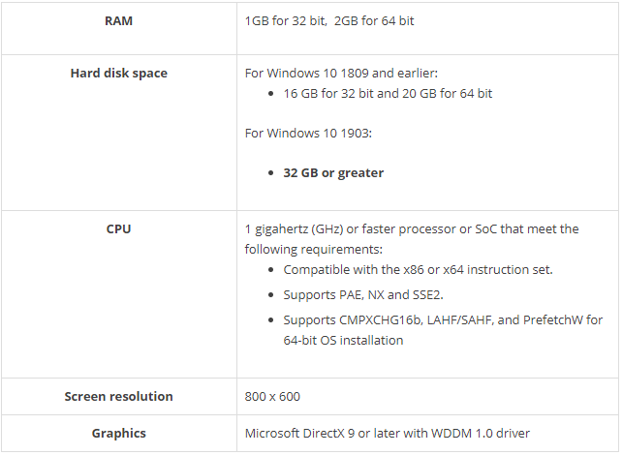Screen dimensions: 623x455
Task: Click the bullet dot before "Supports PAE"
Action: 272,295
